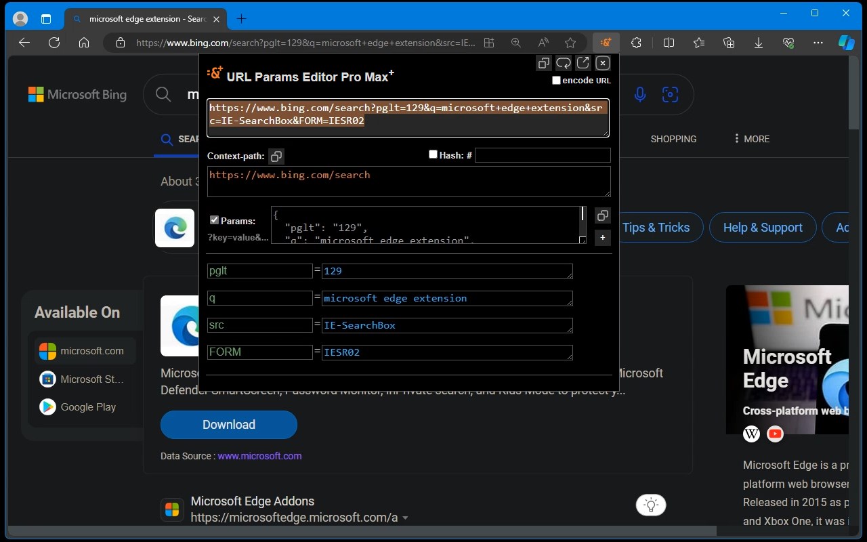
Task: Open Edge Settings and more menu
Action: tap(818, 43)
